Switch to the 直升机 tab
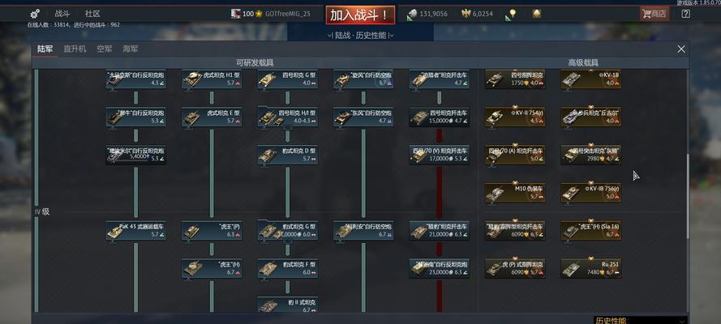 pos(75,49)
